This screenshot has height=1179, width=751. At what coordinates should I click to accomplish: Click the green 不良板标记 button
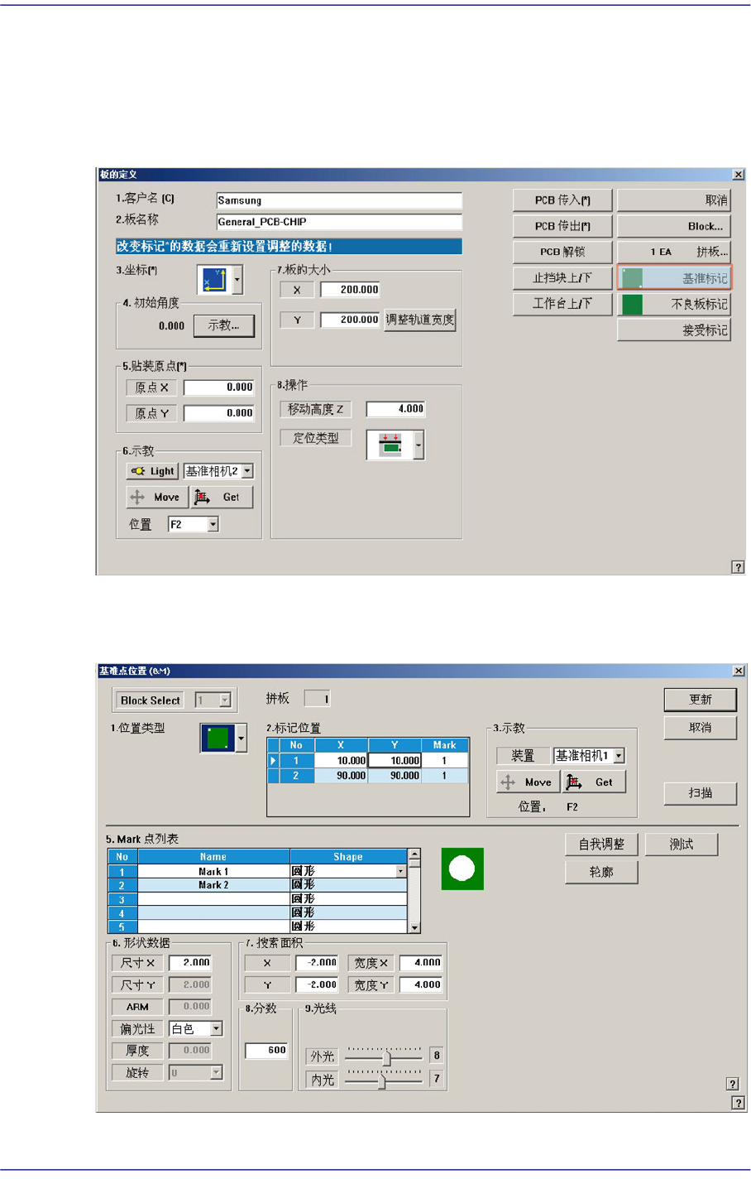(x=674, y=304)
